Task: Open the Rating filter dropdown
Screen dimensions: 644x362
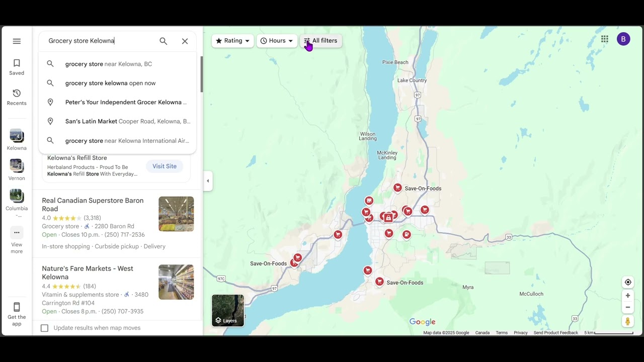Action: (x=232, y=41)
